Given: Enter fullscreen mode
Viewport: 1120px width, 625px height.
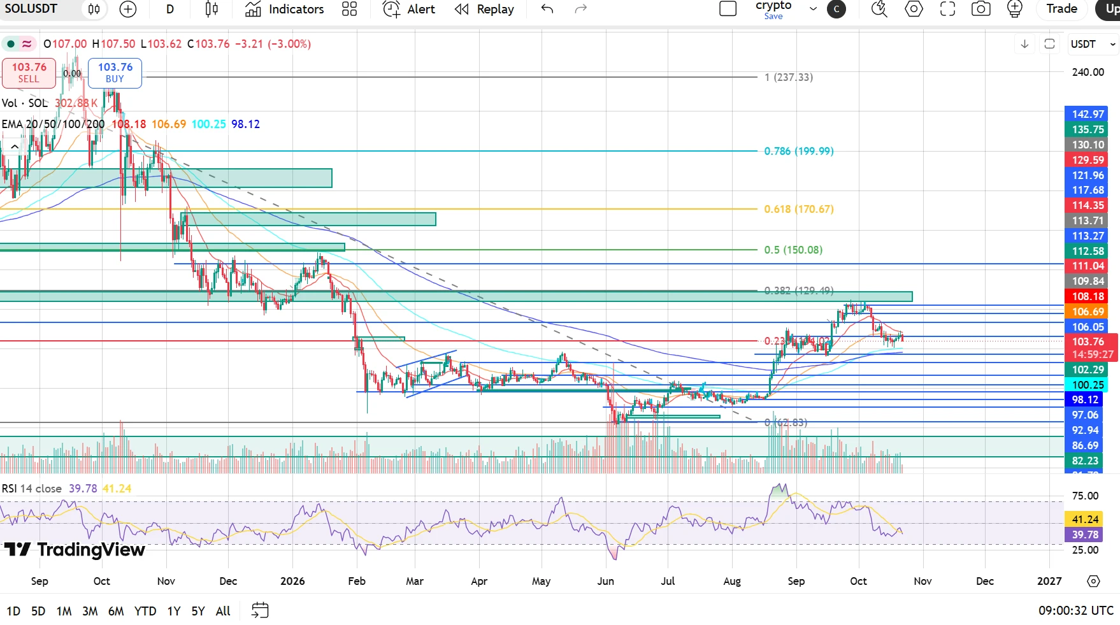Looking at the screenshot, I should 947,9.
